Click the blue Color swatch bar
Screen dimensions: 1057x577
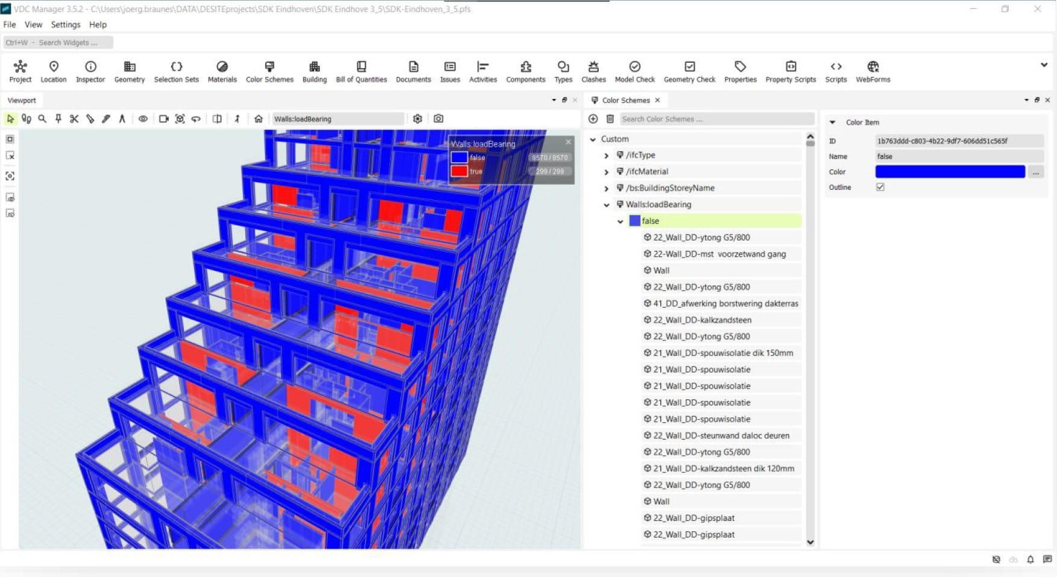point(950,172)
